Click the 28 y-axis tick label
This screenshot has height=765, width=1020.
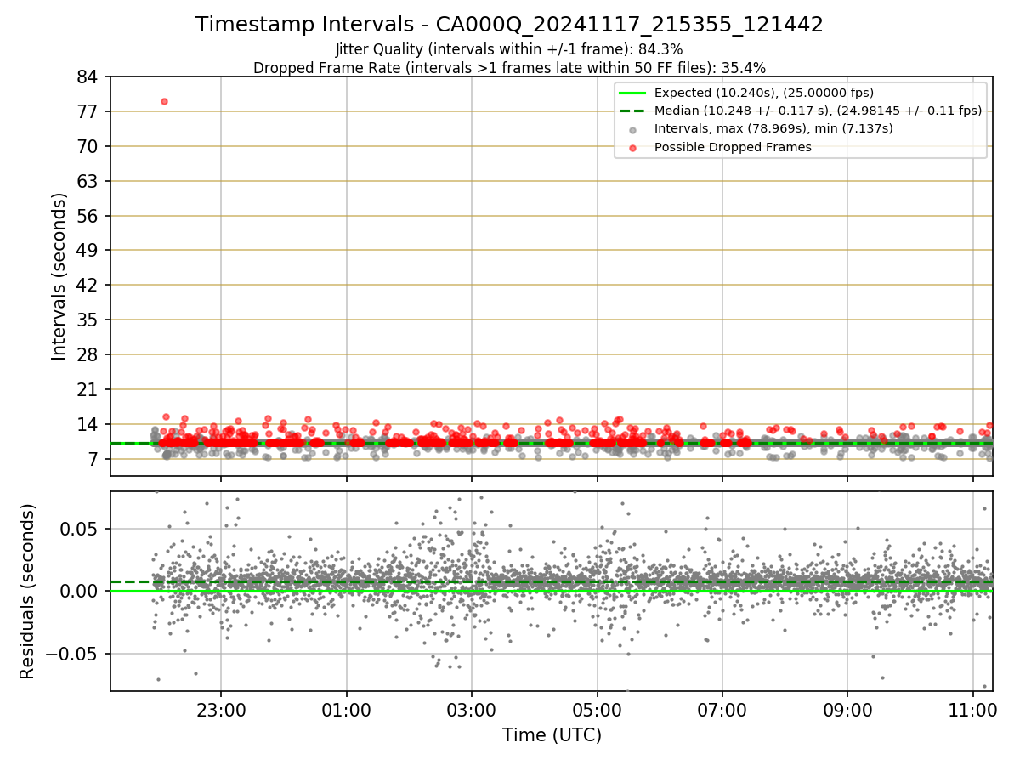point(89,355)
